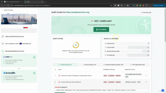Viewport: 166px width, 93px height.
Task: Bookmark this page with star icon
Action: (111, 5)
